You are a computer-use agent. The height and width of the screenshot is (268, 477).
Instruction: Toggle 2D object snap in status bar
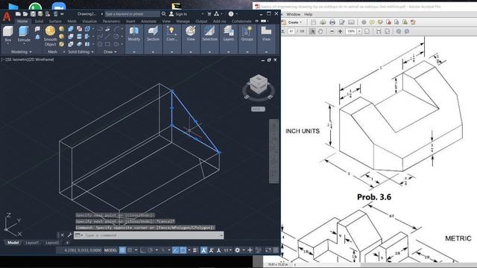click(x=183, y=250)
